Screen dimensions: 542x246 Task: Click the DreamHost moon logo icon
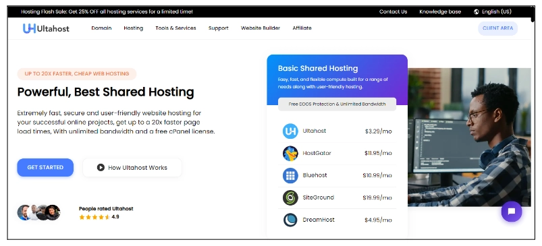pos(290,220)
